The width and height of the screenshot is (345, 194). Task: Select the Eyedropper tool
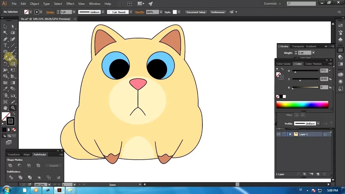pyautogui.click(x=5, y=89)
